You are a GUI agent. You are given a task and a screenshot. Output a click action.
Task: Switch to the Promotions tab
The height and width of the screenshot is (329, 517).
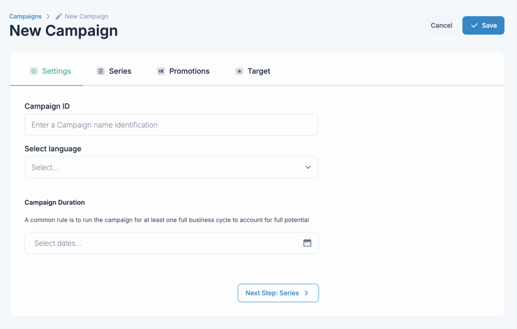tap(189, 71)
